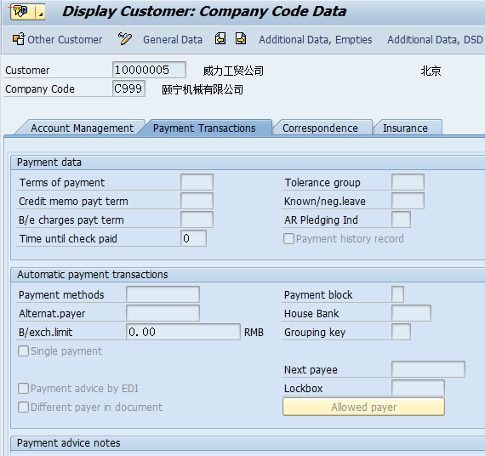The height and width of the screenshot is (456, 485).
Task: Click the services-for-object icon in title bar
Action: pyautogui.click(x=21, y=12)
